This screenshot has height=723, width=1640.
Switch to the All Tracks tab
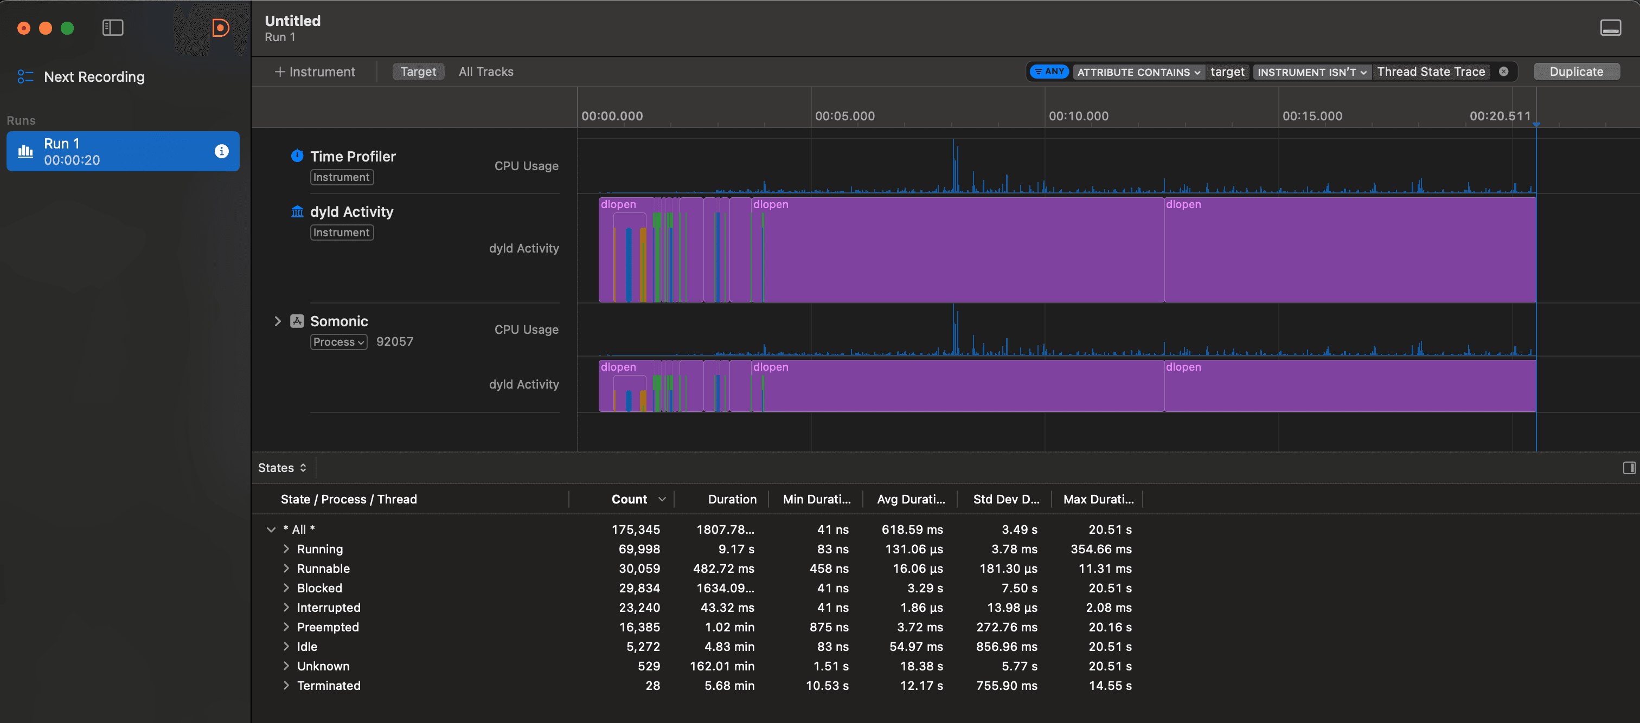click(486, 72)
